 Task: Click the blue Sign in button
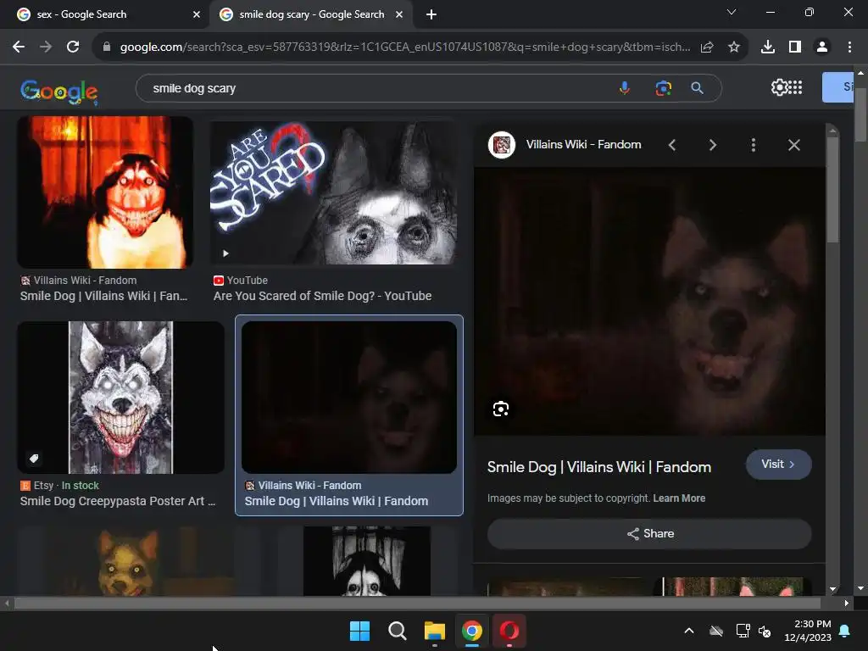837,87
